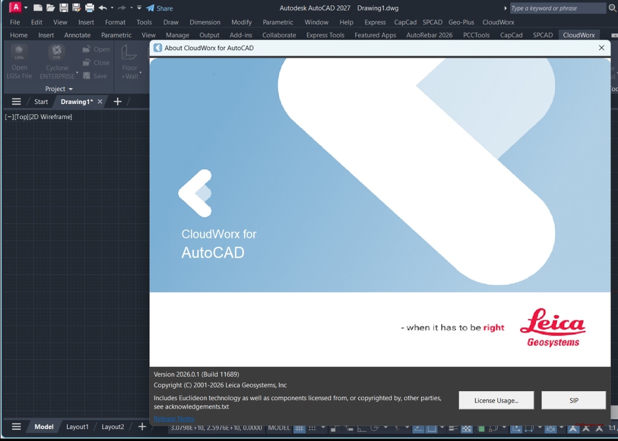The height and width of the screenshot is (441, 618).
Task: Switch to the Home ribbon tab
Action: pyautogui.click(x=19, y=35)
